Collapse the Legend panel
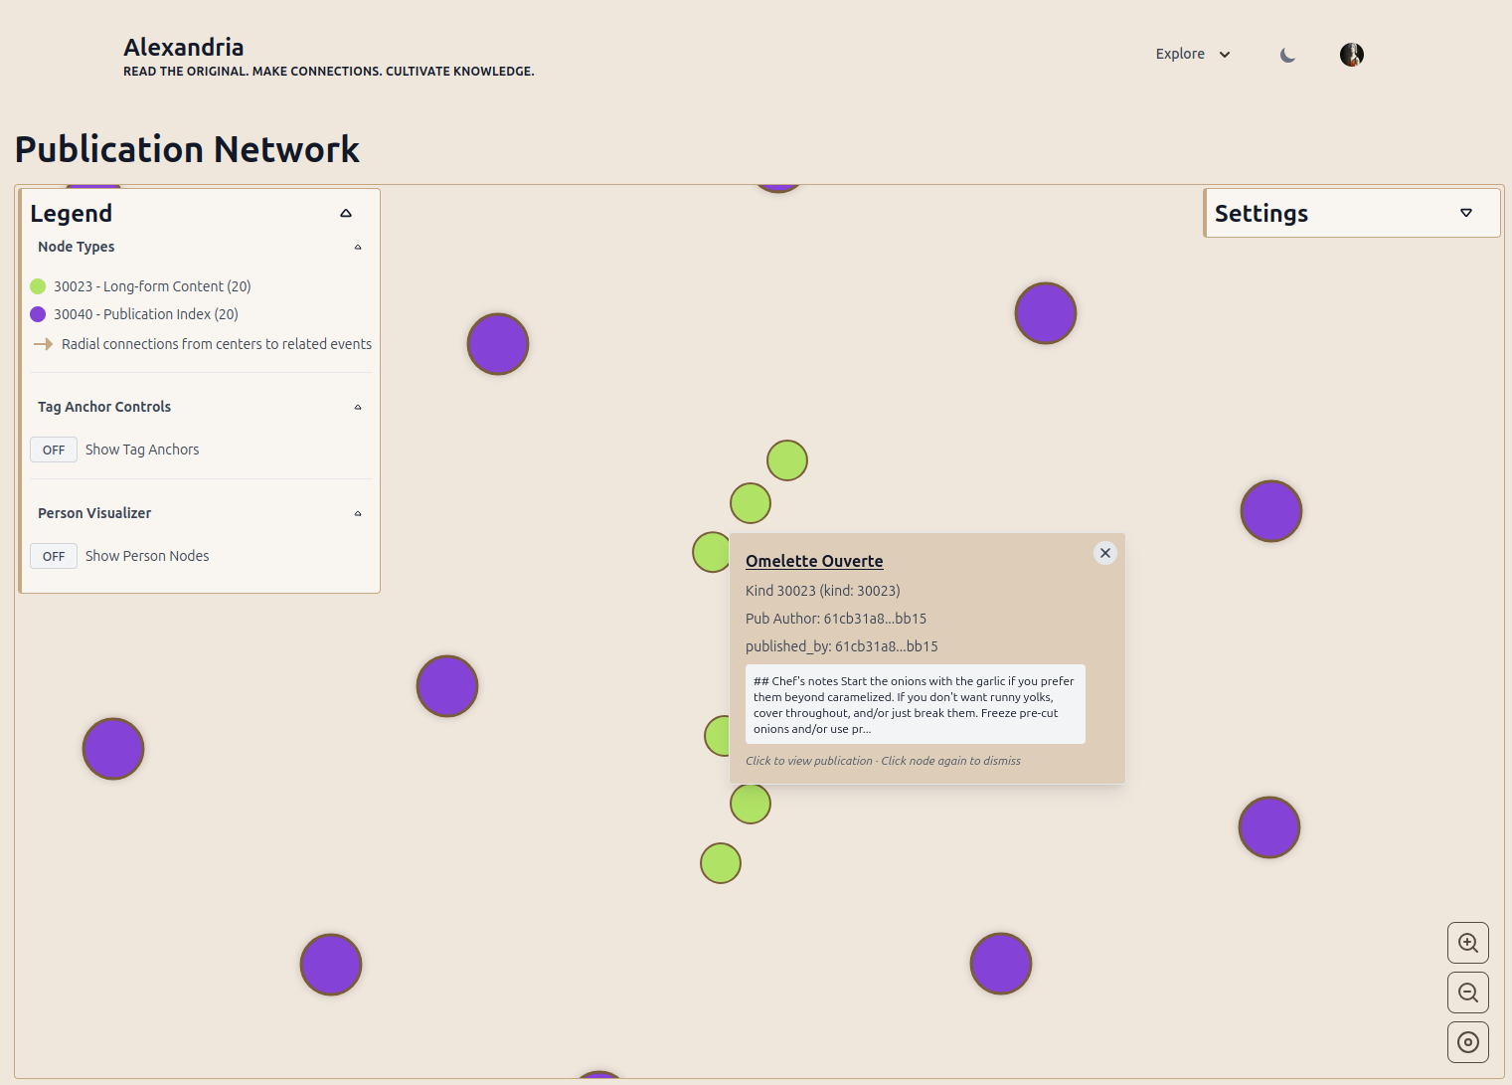1512x1085 pixels. click(x=346, y=213)
